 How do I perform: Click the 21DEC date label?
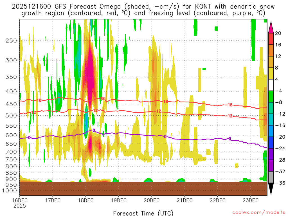pos(184,200)
